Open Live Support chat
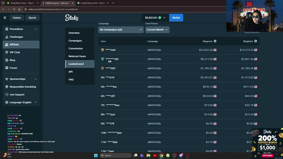The height and width of the screenshot is (159, 283). click(x=21, y=94)
